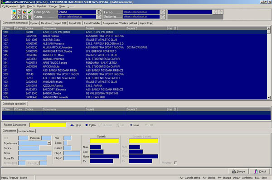
Task: Open the Turno selection browse icon
Action: coord(163,12)
